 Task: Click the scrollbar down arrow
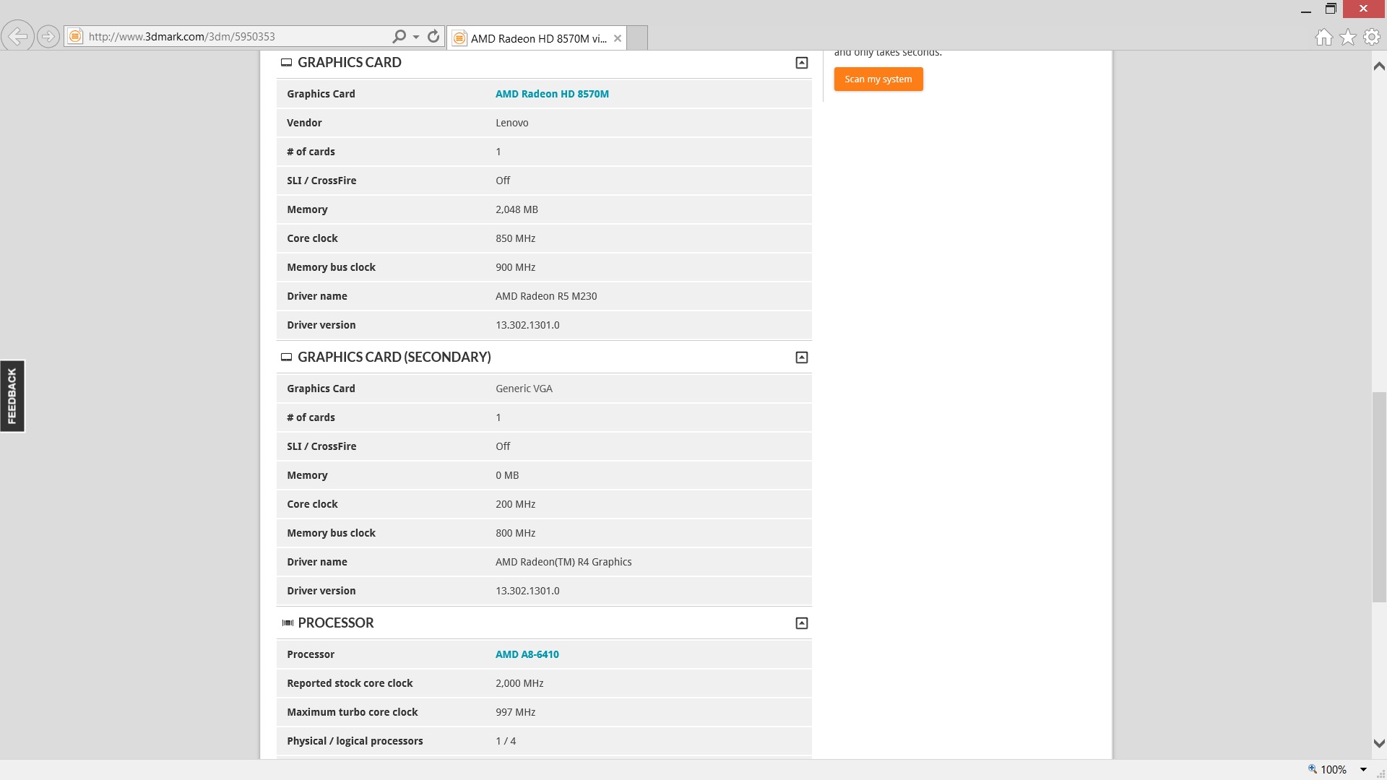pos(1379,743)
